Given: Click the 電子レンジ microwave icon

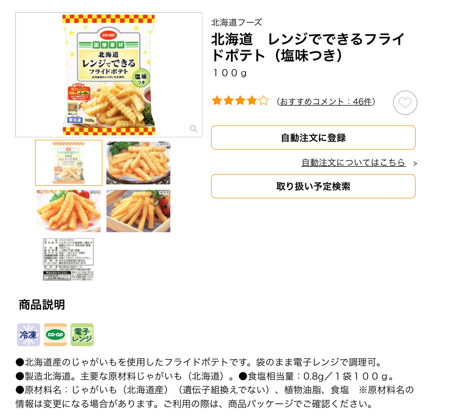Looking at the screenshot, I should click(82, 335).
